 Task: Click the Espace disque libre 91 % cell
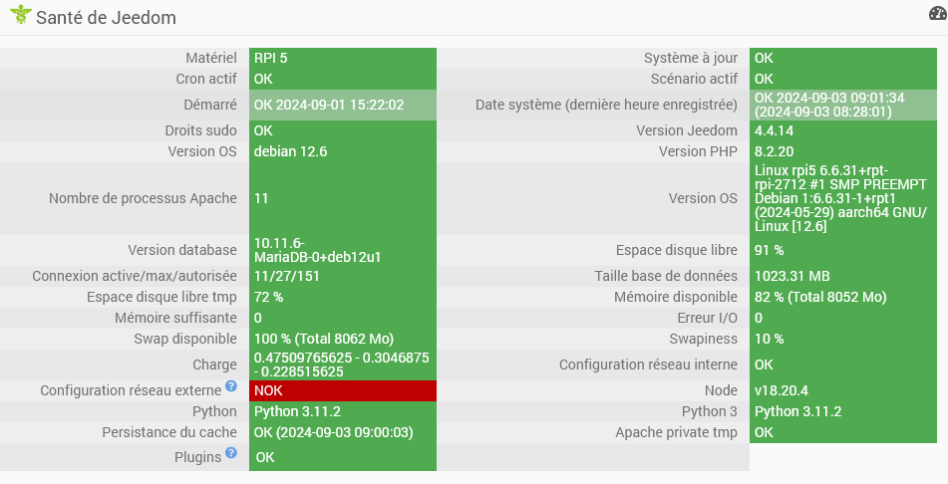[x=842, y=250]
